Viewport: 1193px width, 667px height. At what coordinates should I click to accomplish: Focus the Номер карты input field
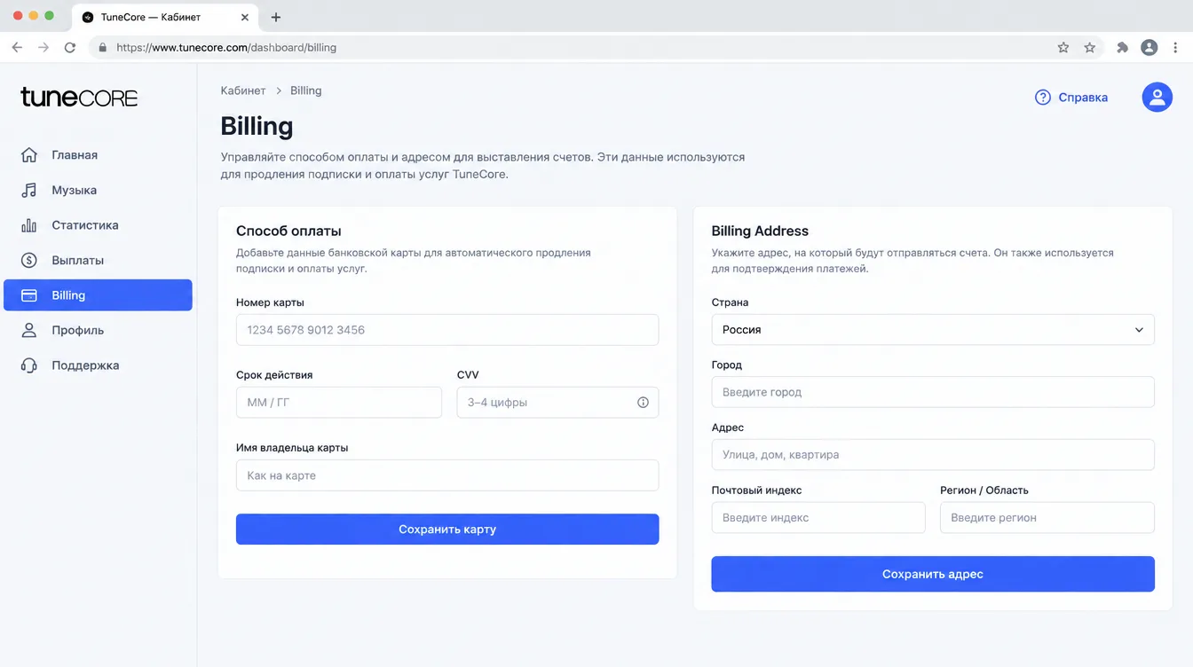point(447,330)
